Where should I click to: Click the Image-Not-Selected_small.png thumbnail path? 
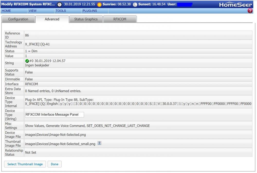pos(60,144)
